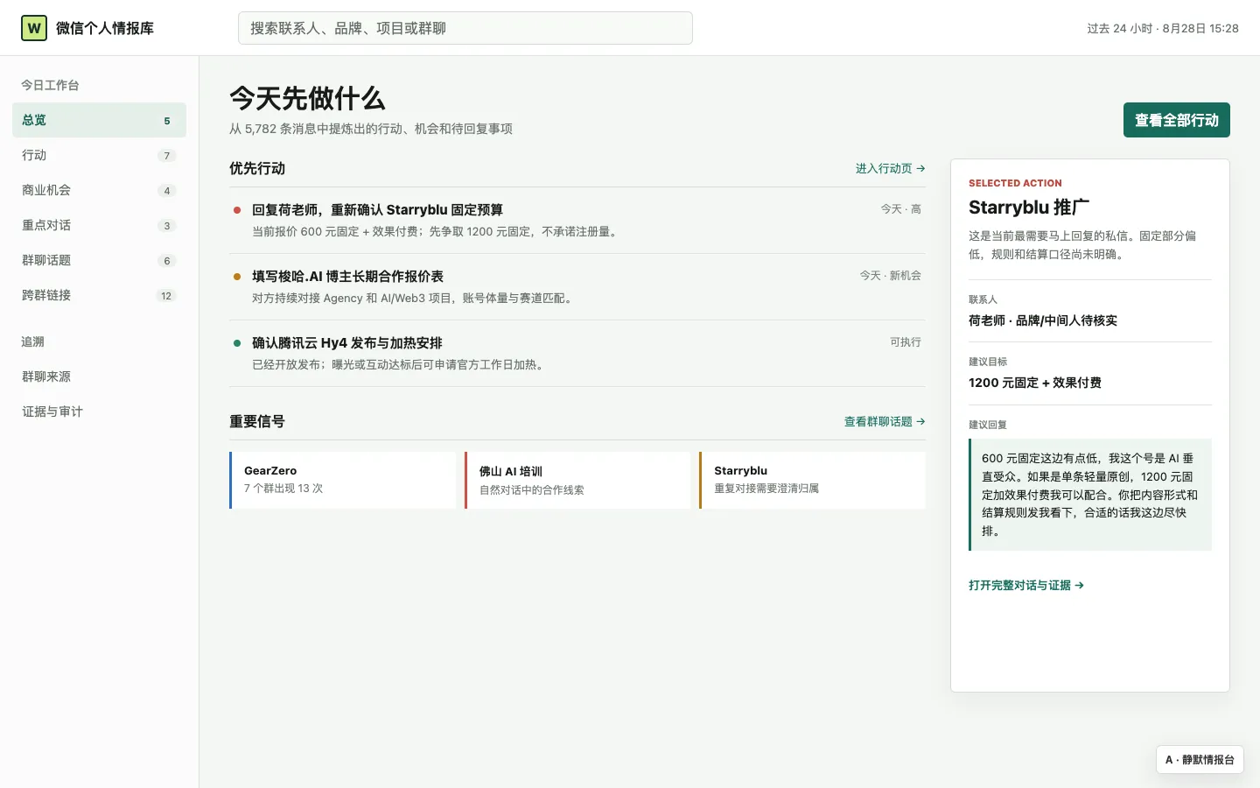Click the green W app logo
This screenshot has width=1260, height=788.
34,28
